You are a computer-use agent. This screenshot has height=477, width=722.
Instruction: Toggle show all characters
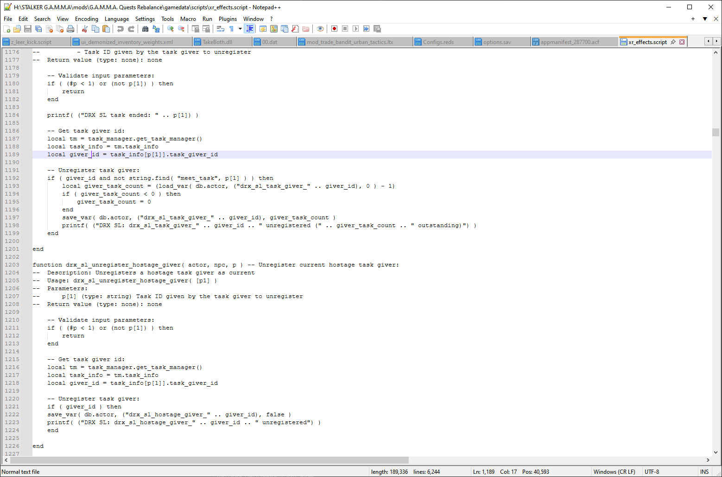pos(231,29)
